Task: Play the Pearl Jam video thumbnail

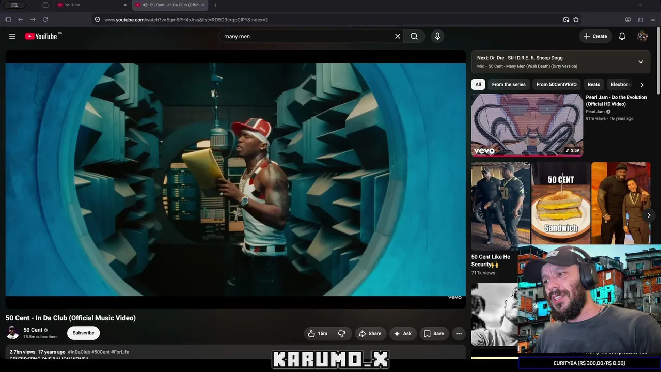Action: 527,125
